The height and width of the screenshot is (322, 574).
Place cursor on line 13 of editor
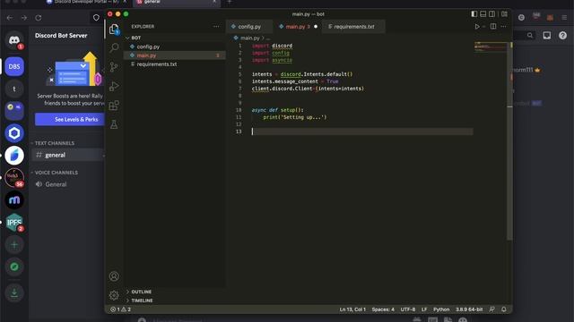pyautogui.click(x=361, y=131)
